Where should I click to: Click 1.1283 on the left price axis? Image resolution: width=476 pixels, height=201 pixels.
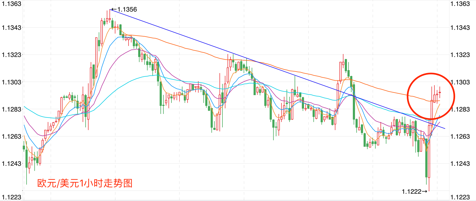pos(12,109)
